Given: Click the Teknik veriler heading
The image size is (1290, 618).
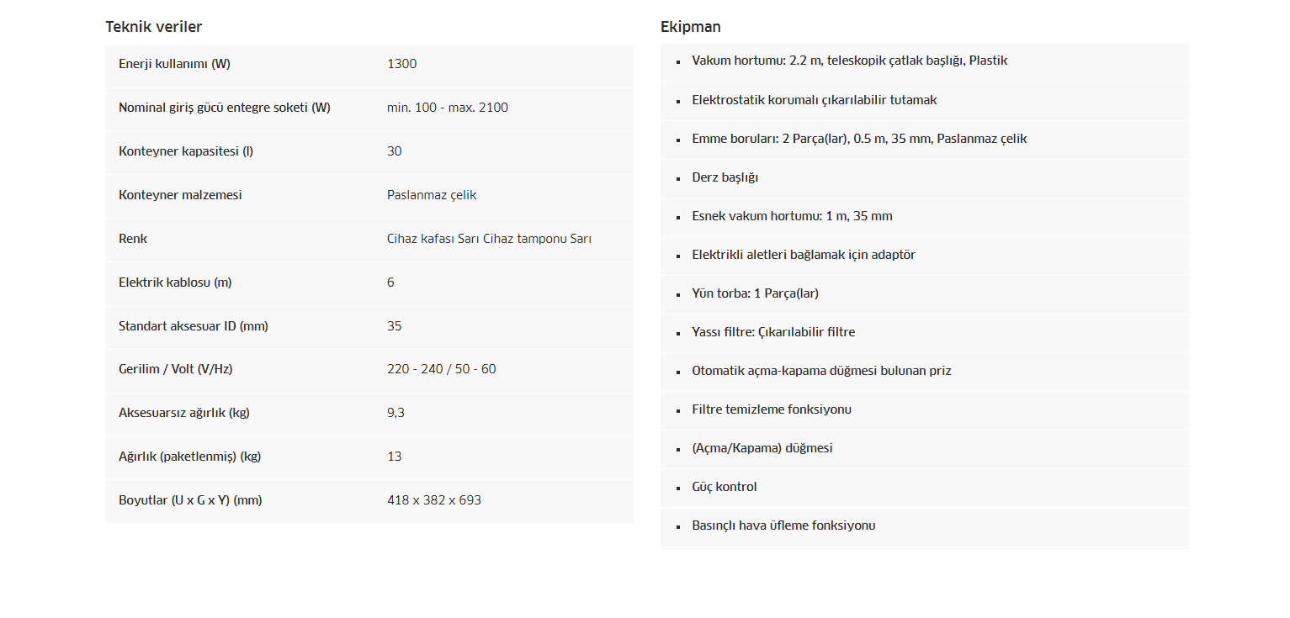Looking at the screenshot, I should pos(153,27).
